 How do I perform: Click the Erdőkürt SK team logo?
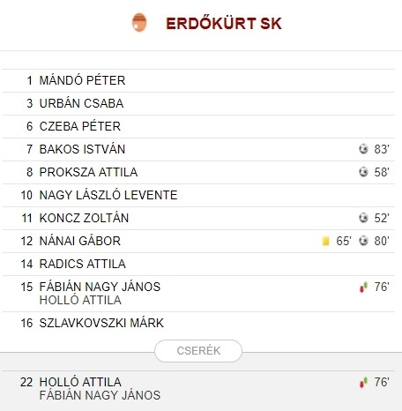[x=139, y=22]
